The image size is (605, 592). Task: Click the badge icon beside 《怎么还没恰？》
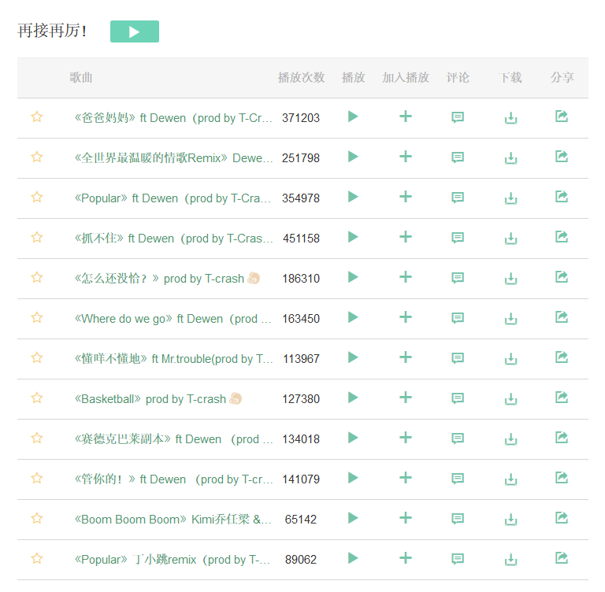(254, 278)
